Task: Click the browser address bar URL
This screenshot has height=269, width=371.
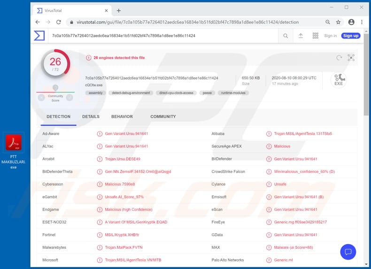Action: pos(188,22)
